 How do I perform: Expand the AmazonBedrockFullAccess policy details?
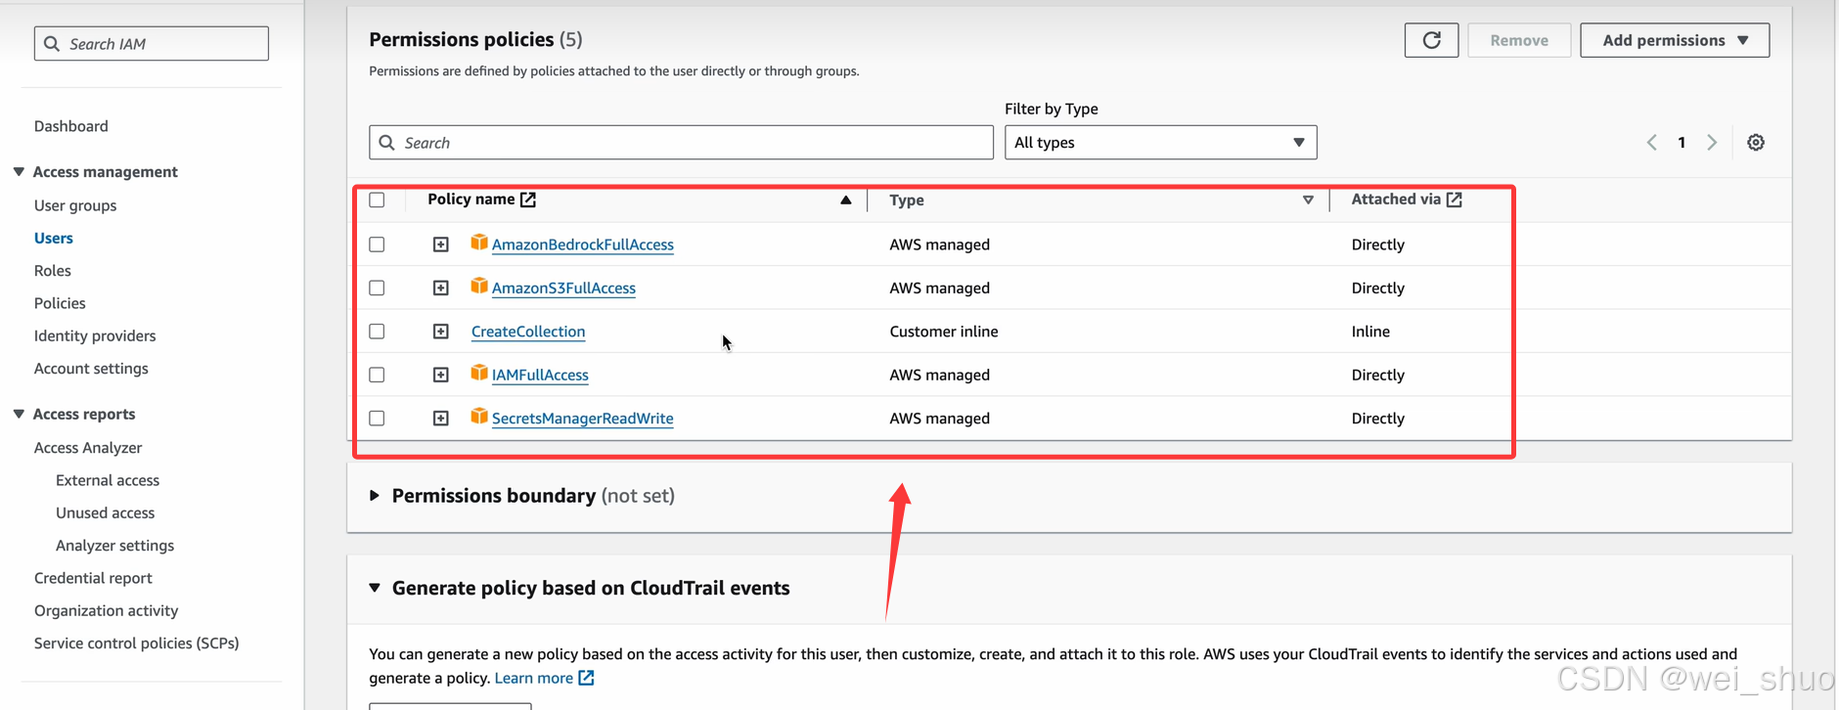(x=441, y=244)
